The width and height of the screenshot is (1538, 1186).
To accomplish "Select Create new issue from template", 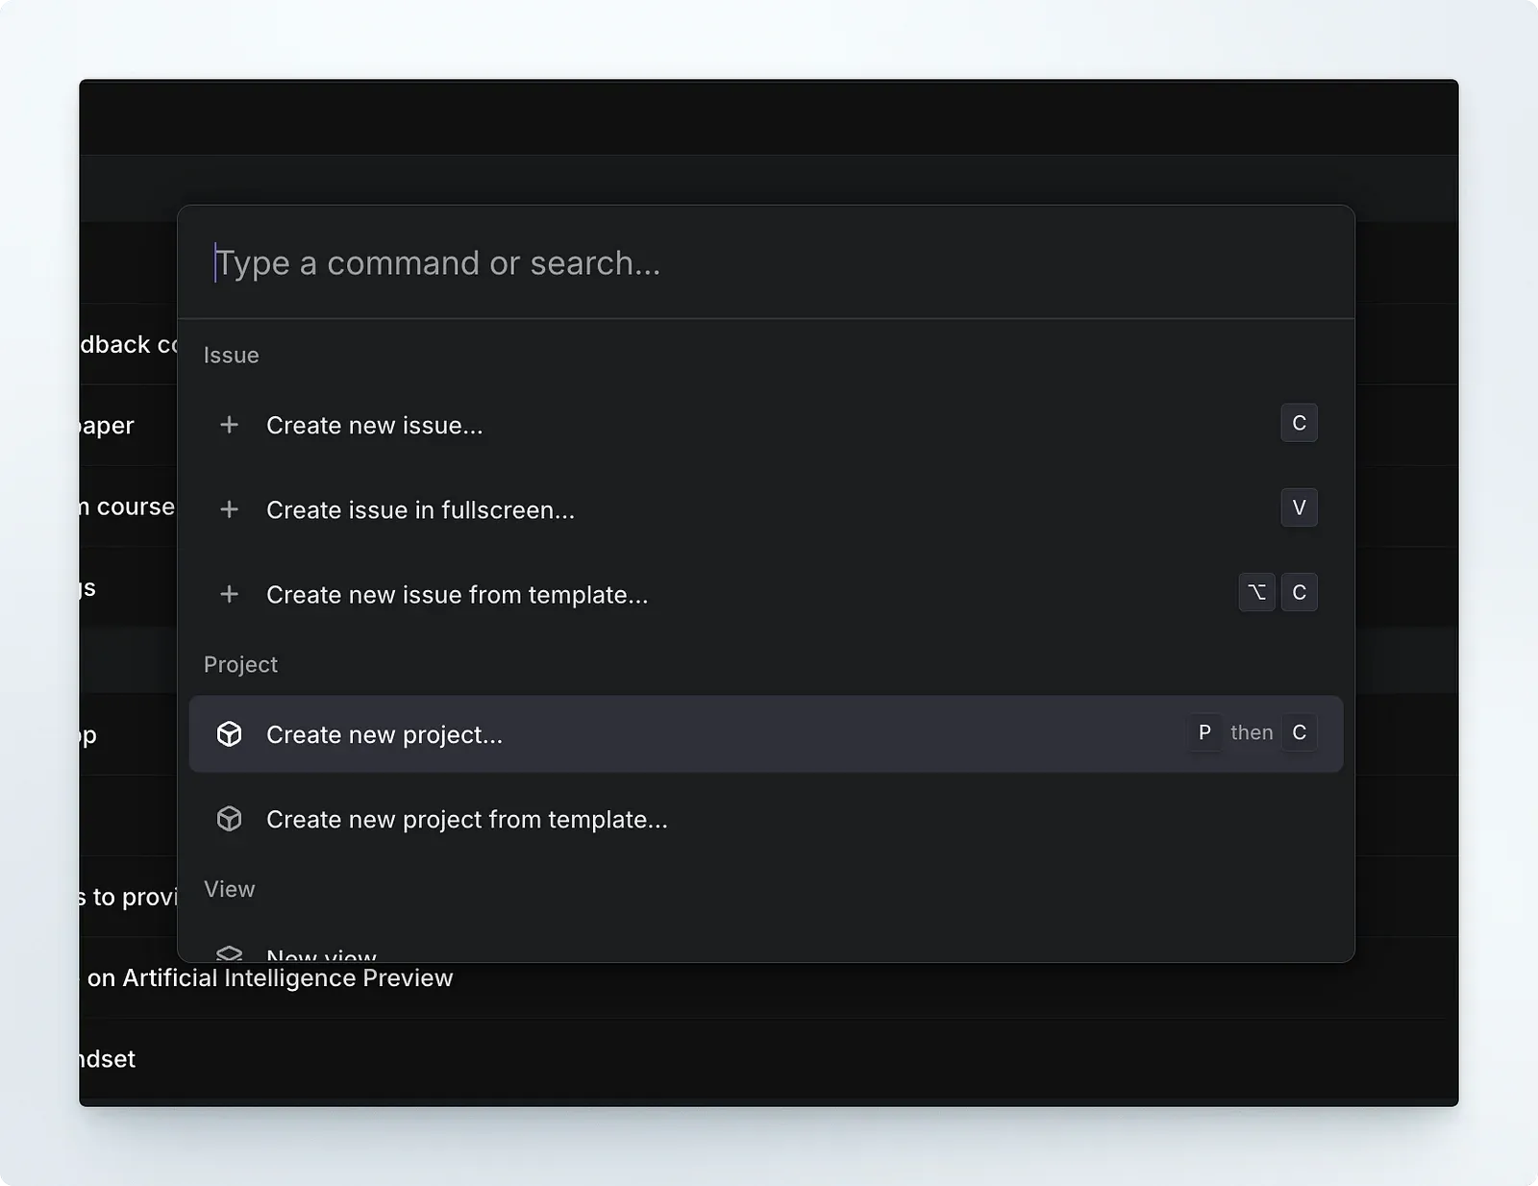I will pyautogui.click(x=765, y=594).
